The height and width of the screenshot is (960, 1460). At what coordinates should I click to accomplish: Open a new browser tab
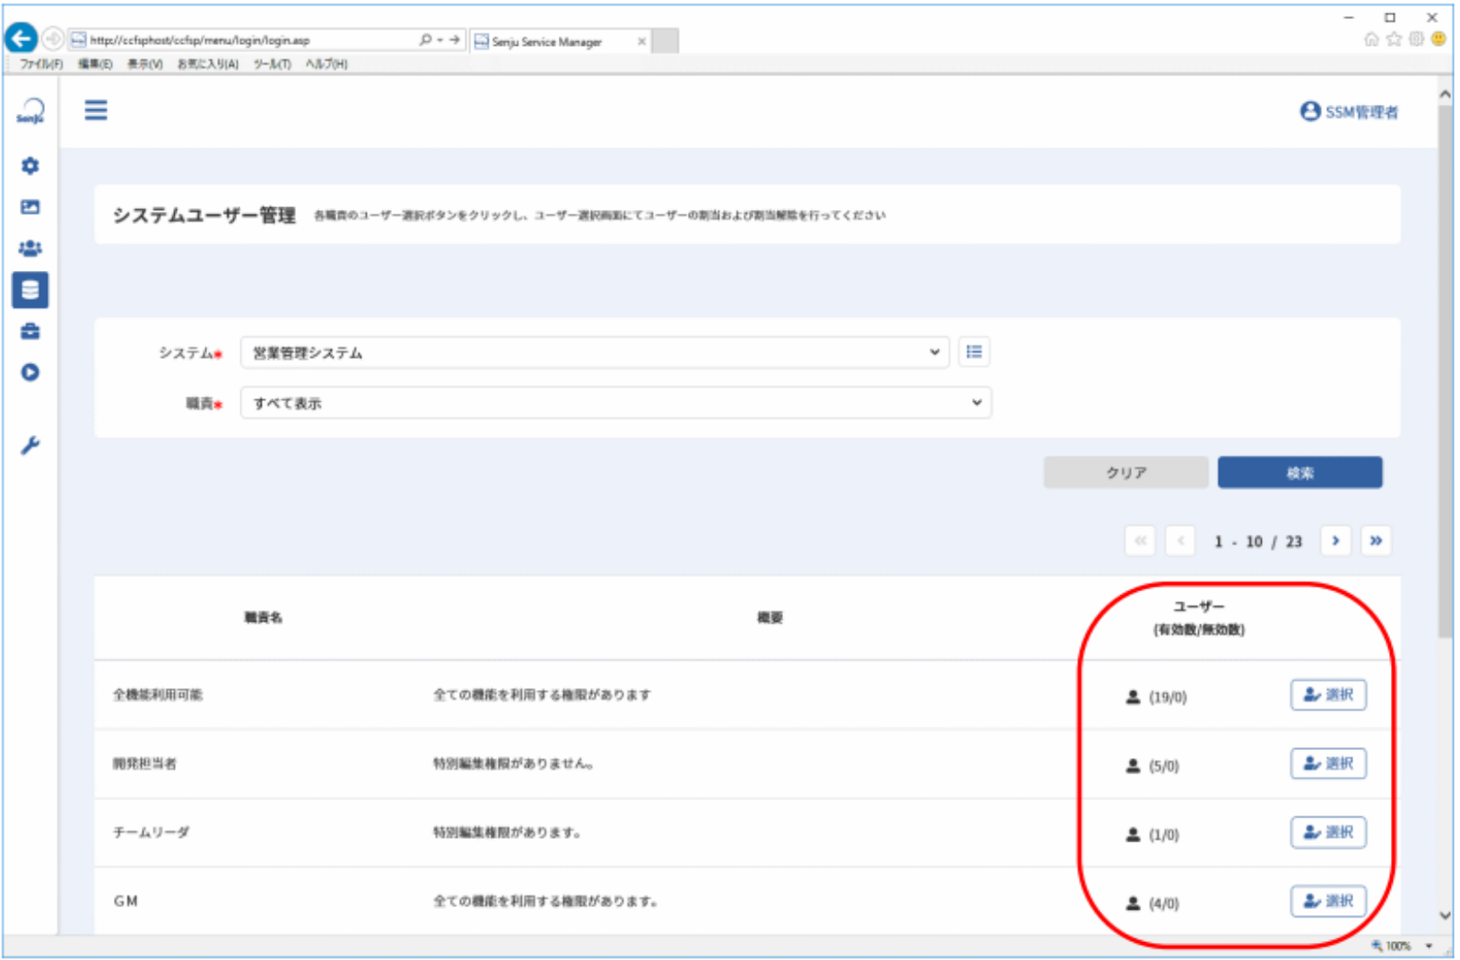click(x=665, y=41)
